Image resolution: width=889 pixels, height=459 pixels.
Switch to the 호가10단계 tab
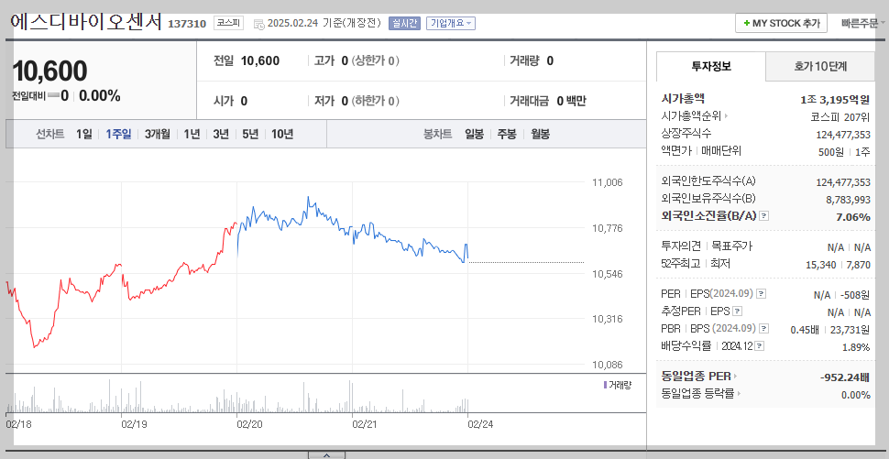(x=820, y=66)
